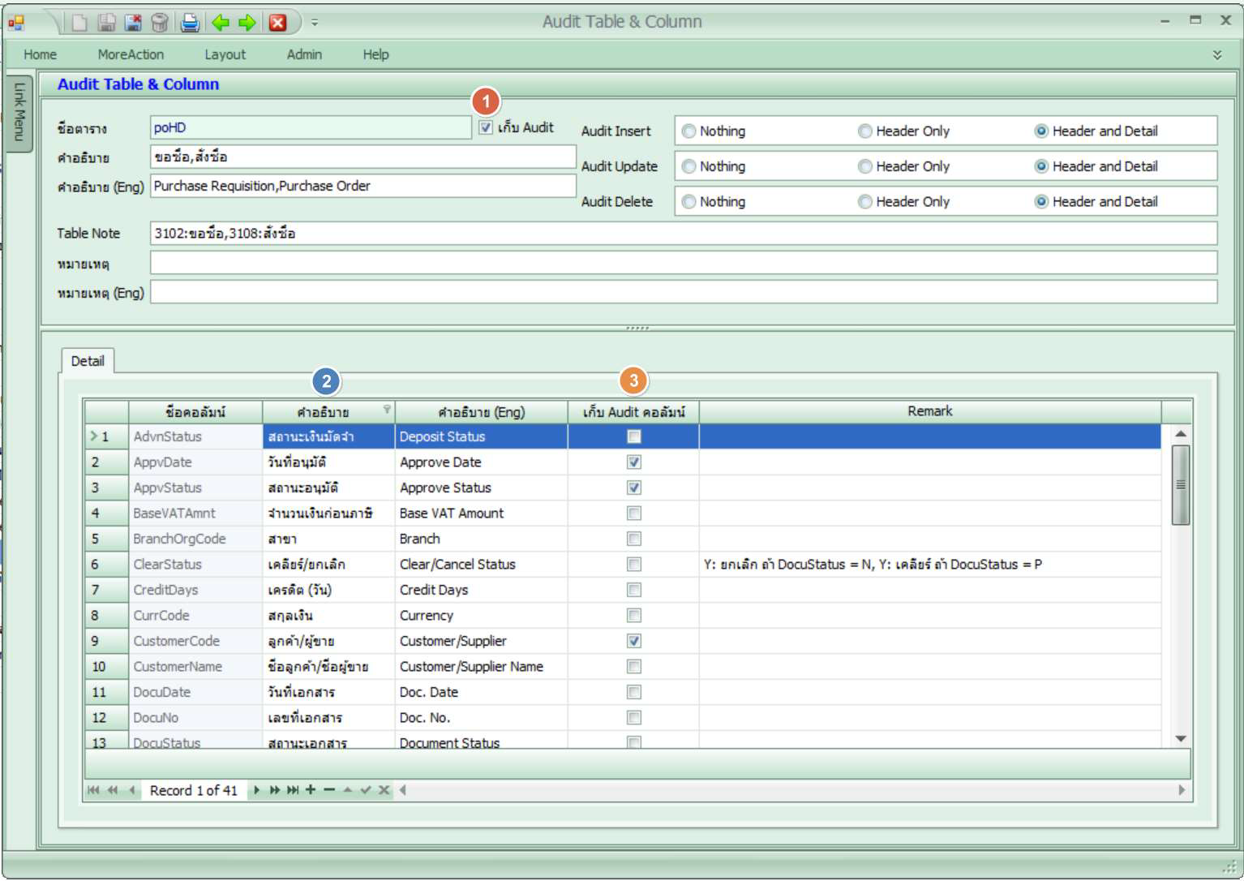Open the MoreAction menu
The height and width of the screenshot is (881, 1244).
[131, 54]
